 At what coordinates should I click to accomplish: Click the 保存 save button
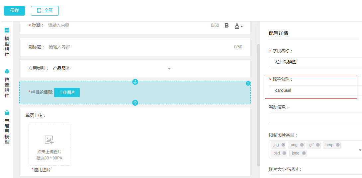(14, 11)
